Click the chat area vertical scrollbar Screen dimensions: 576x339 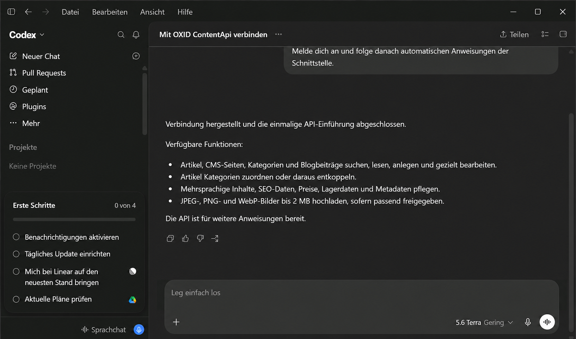point(571,222)
